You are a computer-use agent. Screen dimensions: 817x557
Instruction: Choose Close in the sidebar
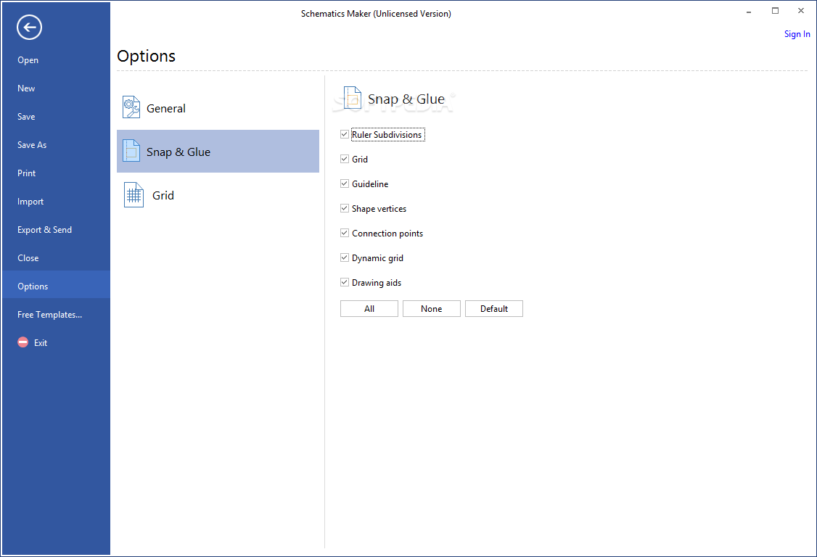(28, 258)
